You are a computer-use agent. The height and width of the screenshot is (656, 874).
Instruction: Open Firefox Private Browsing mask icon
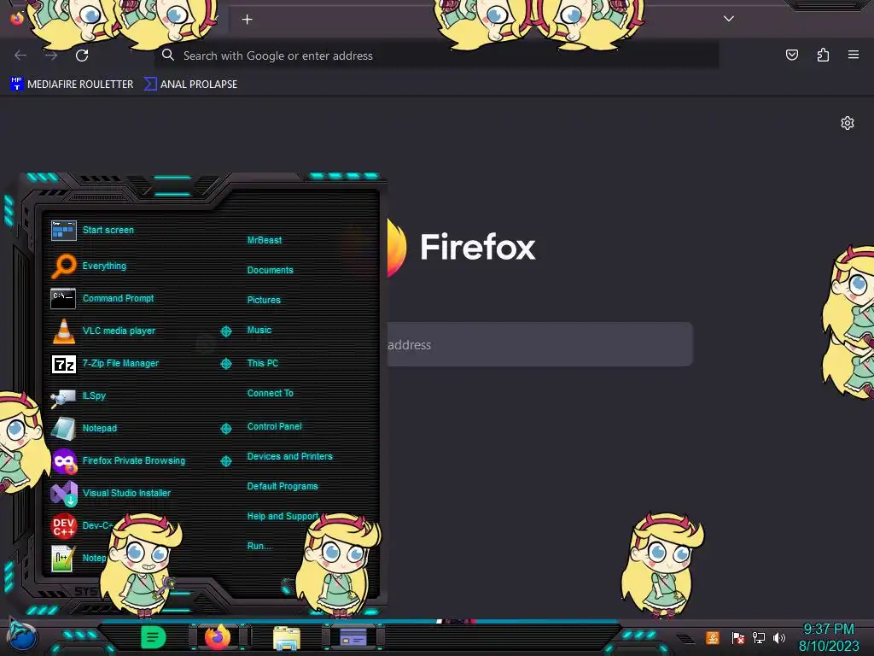coord(64,460)
